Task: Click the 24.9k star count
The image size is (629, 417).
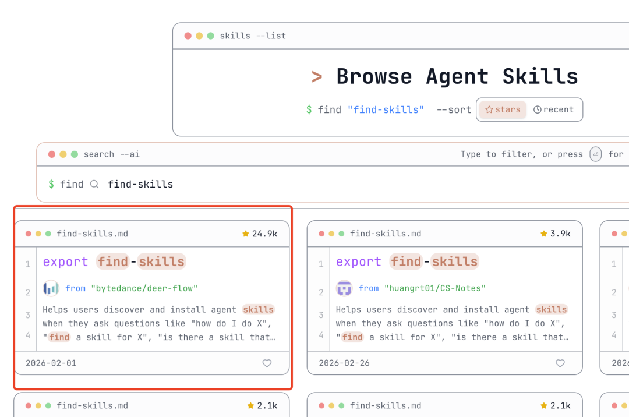Action: (265, 234)
